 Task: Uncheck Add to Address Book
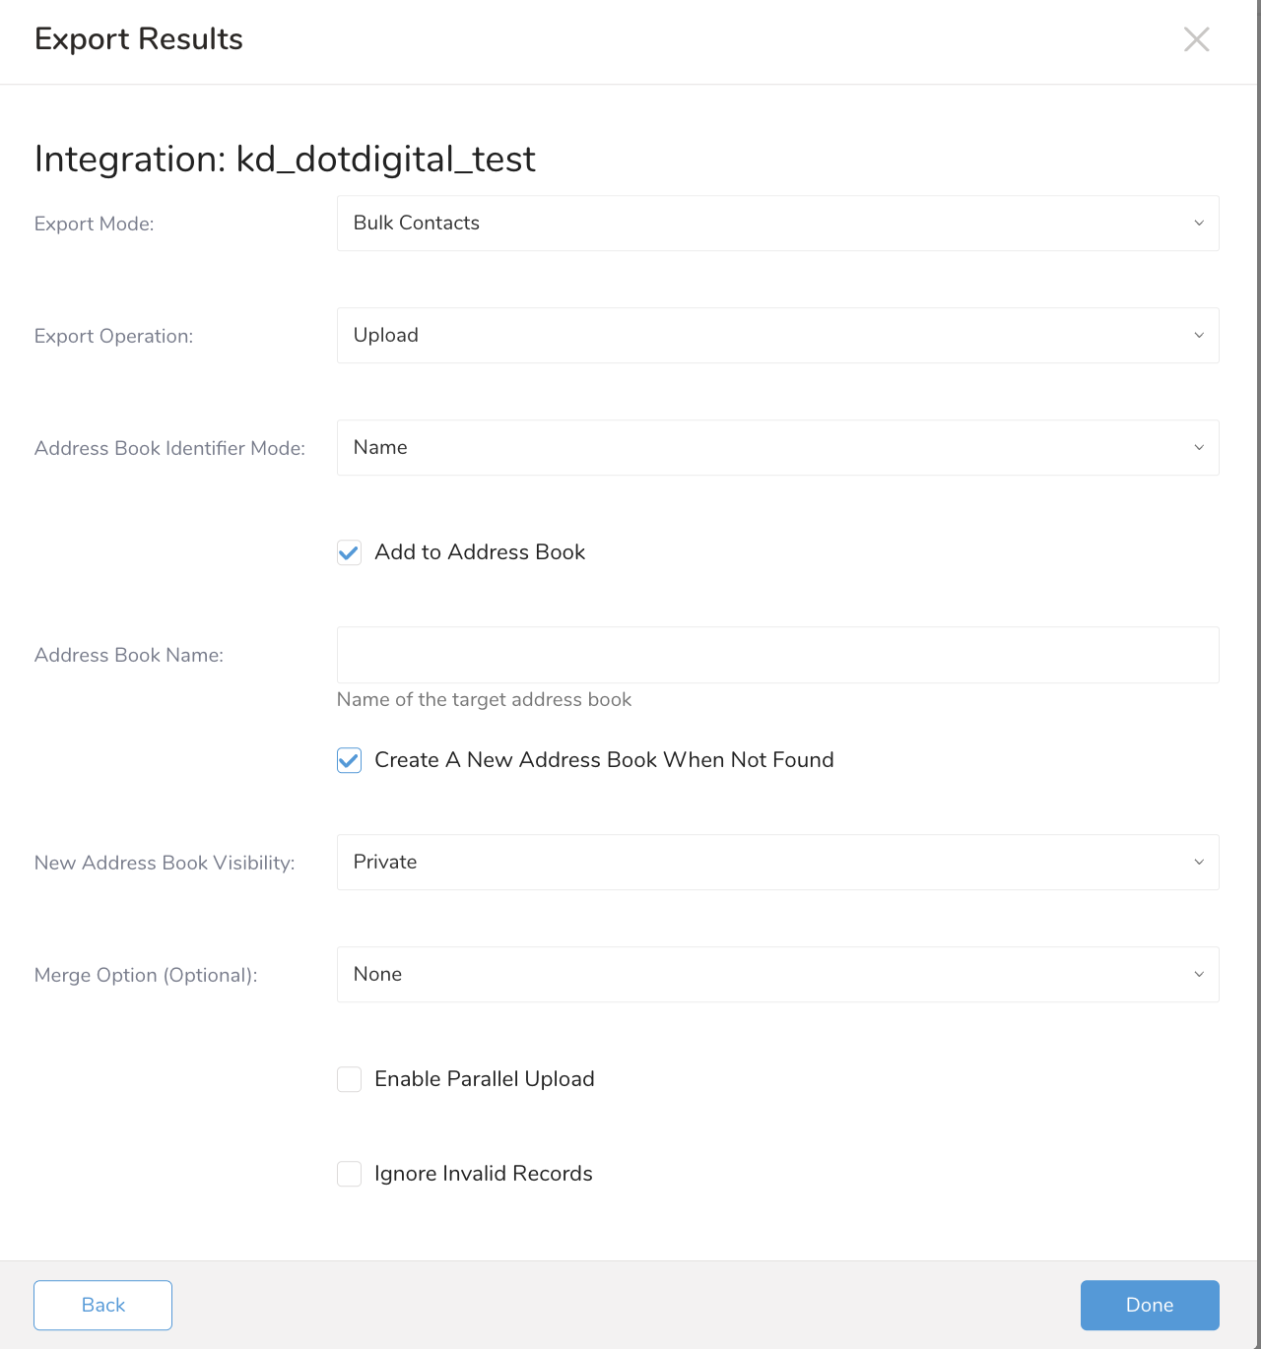pos(350,552)
